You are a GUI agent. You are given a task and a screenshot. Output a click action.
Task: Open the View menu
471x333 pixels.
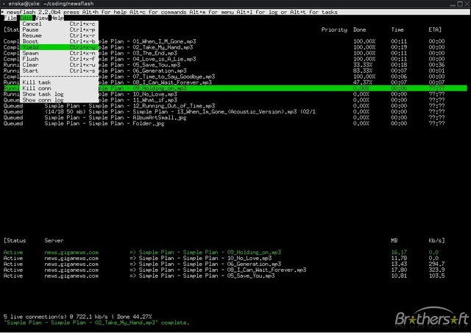tap(41, 18)
